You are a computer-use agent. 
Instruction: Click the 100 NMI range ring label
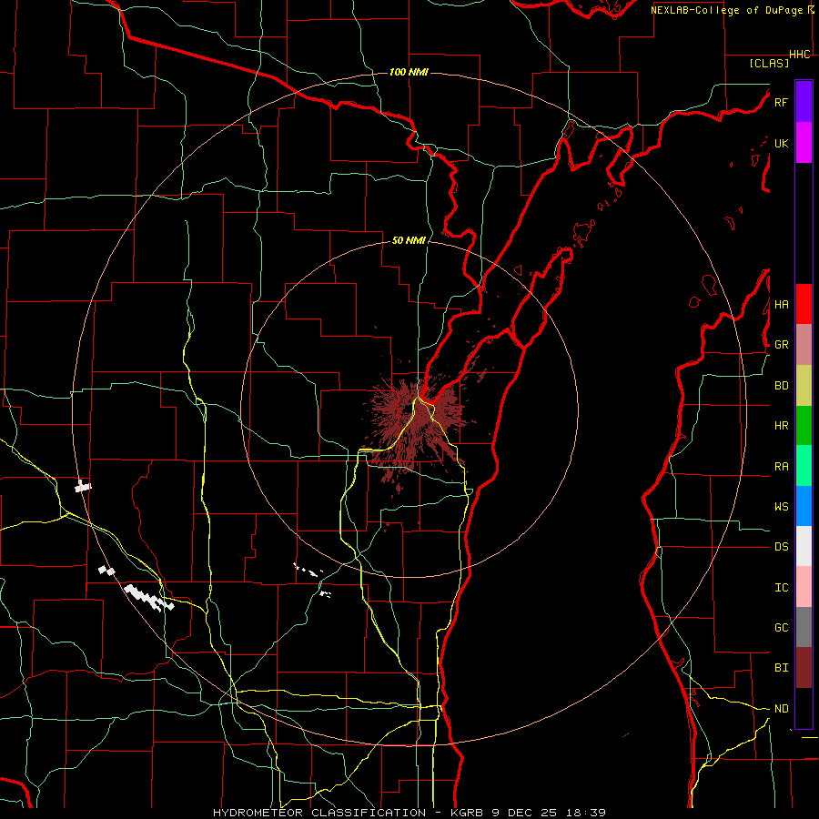[x=409, y=72]
